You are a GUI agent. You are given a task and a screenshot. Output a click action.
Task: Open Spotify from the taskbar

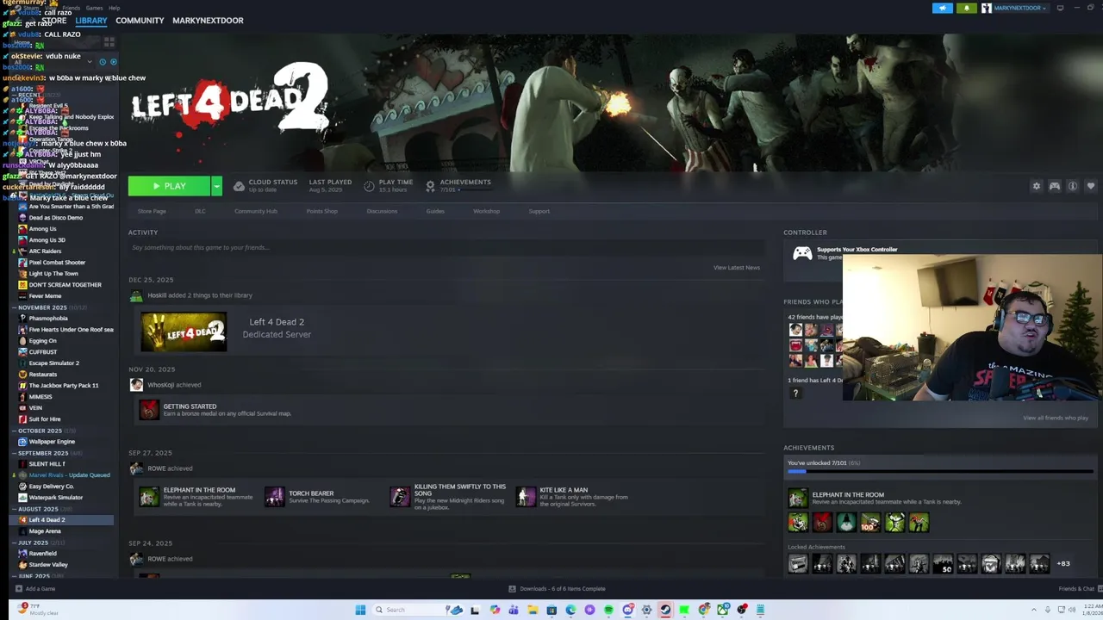[608, 610]
